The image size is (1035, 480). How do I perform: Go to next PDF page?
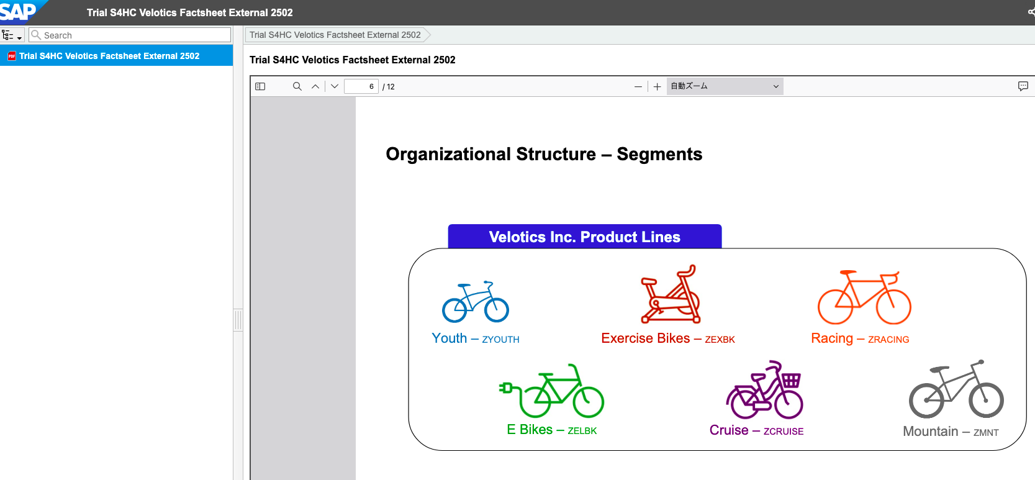(335, 86)
